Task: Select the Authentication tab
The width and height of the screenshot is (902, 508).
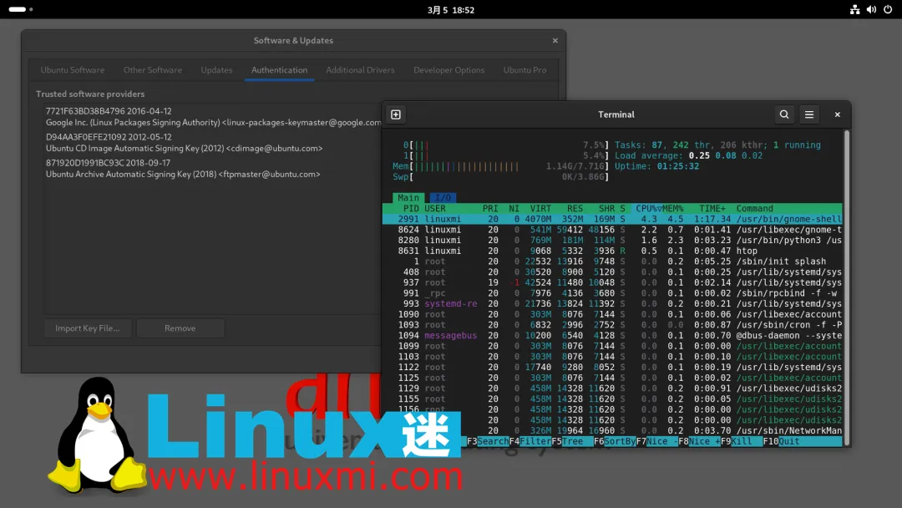Action: [x=279, y=70]
